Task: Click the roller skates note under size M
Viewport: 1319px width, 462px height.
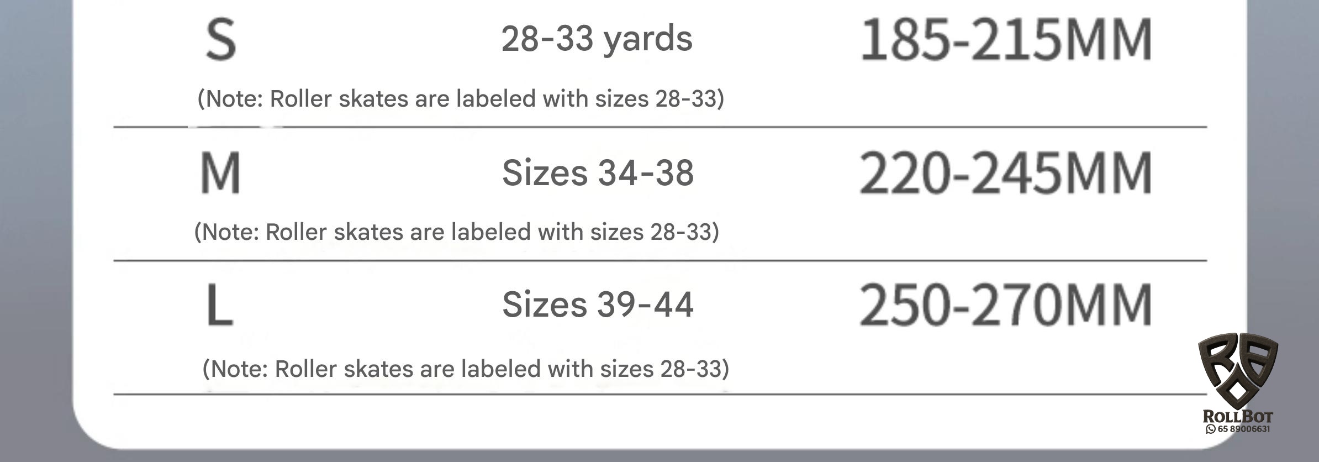Action: [456, 232]
